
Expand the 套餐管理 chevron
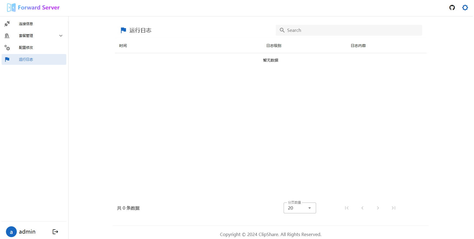(61, 36)
